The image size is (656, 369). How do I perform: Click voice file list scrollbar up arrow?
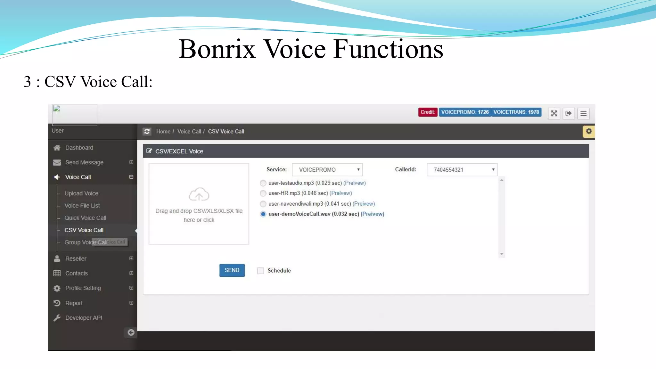point(502,180)
